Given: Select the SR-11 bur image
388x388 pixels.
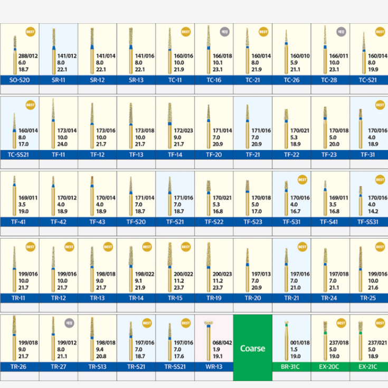Looking at the screenshot, I should [54, 51].
